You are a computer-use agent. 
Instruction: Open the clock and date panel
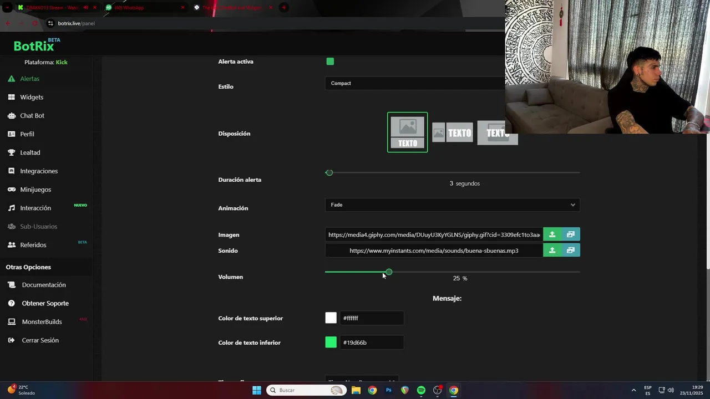coord(691,390)
